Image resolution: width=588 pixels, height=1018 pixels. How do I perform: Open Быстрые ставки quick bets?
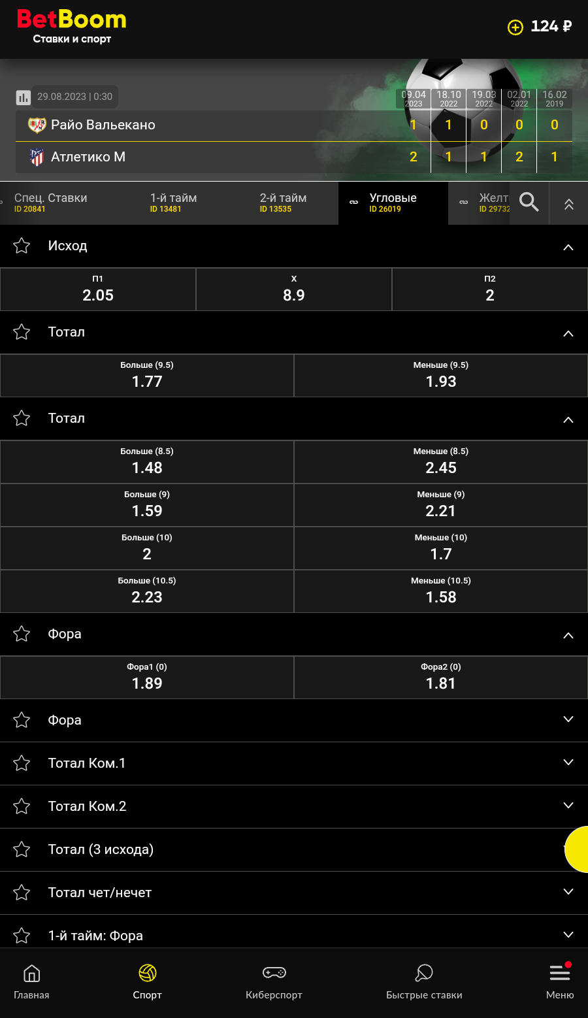pyautogui.click(x=424, y=981)
